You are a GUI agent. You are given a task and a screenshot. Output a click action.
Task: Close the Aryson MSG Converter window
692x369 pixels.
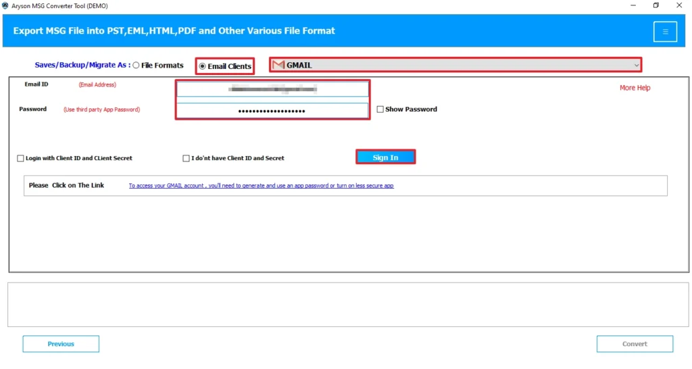(x=678, y=5)
